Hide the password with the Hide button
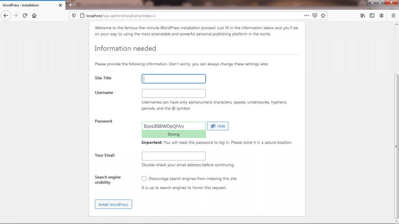This screenshot has width=399, height=224. (217, 126)
